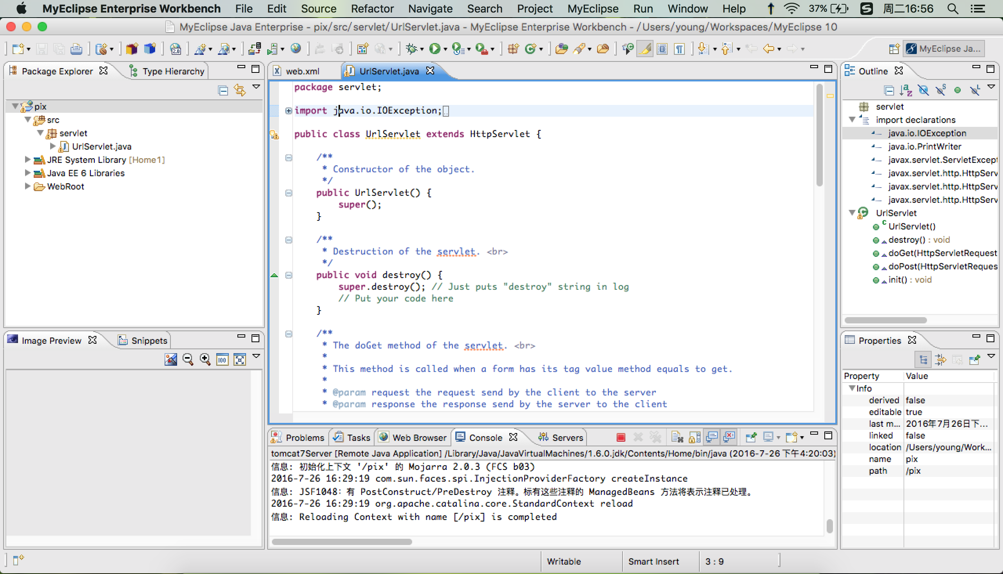Collapse import declarations in Outline
1003x574 pixels.
[852, 119]
